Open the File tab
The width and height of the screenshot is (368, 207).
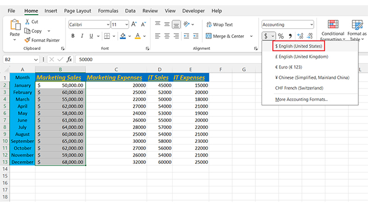[x=11, y=11]
